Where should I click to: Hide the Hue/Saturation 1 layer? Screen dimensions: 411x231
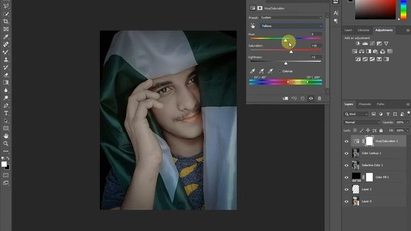coord(347,141)
